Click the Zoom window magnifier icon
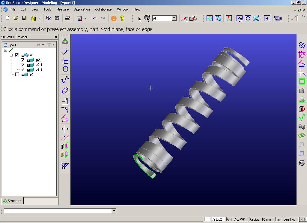This screenshot has height=223, width=307. pos(218,18)
